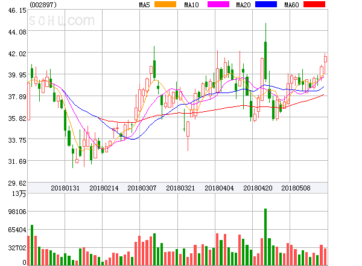The height and width of the screenshot is (266, 362).
Task: Click the 20180420 date label
Action: [258, 188]
